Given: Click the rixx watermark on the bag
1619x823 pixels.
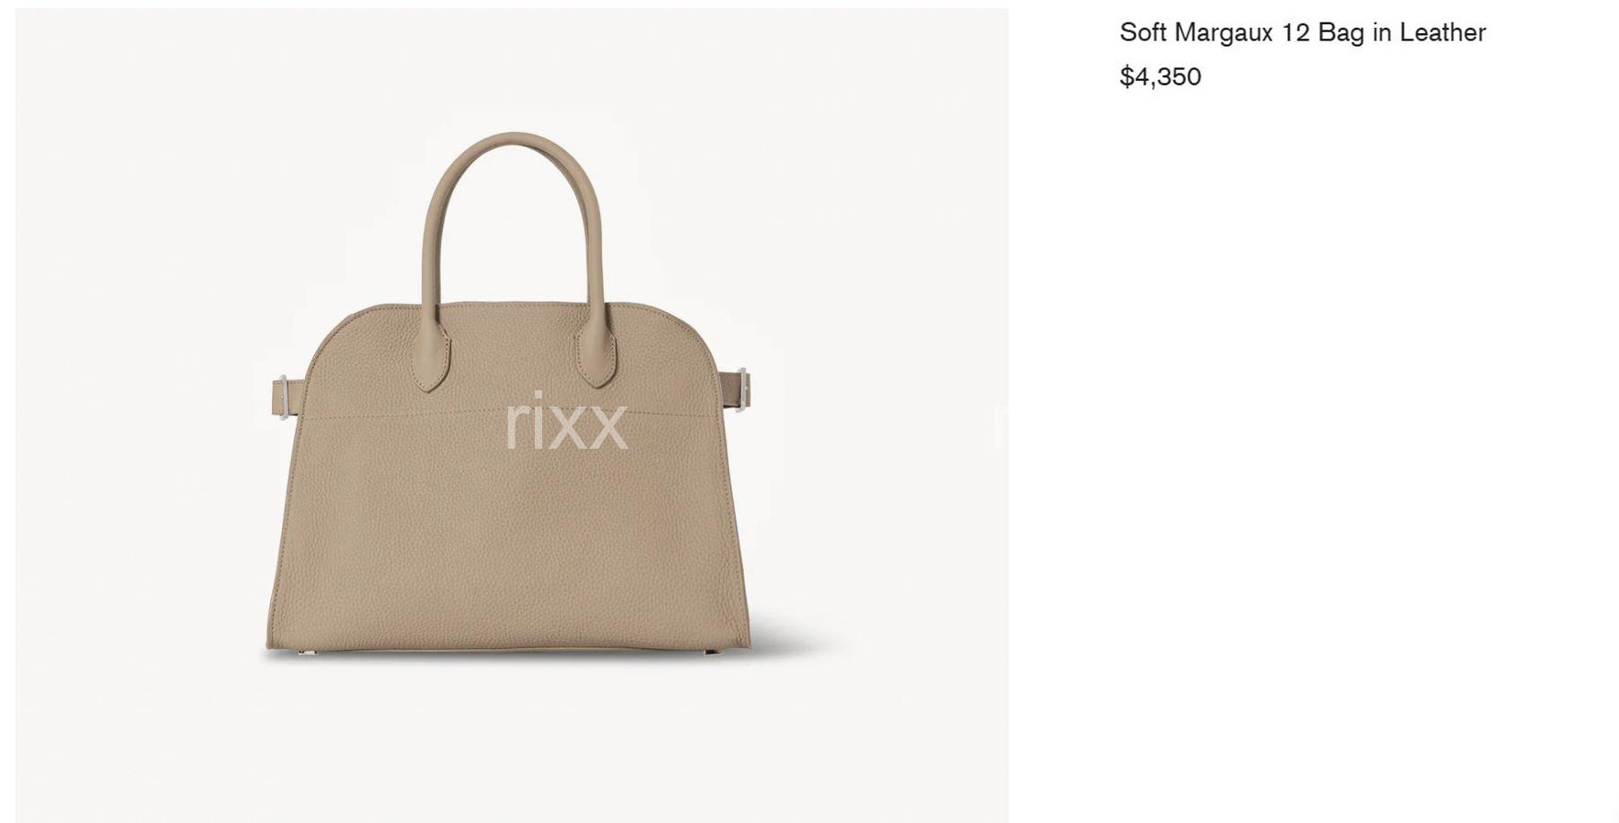Looking at the screenshot, I should coord(566,421).
